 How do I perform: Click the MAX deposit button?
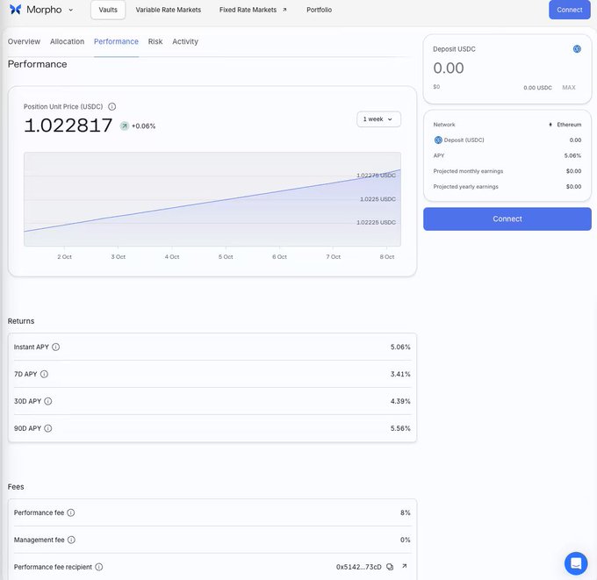point(569,88)
